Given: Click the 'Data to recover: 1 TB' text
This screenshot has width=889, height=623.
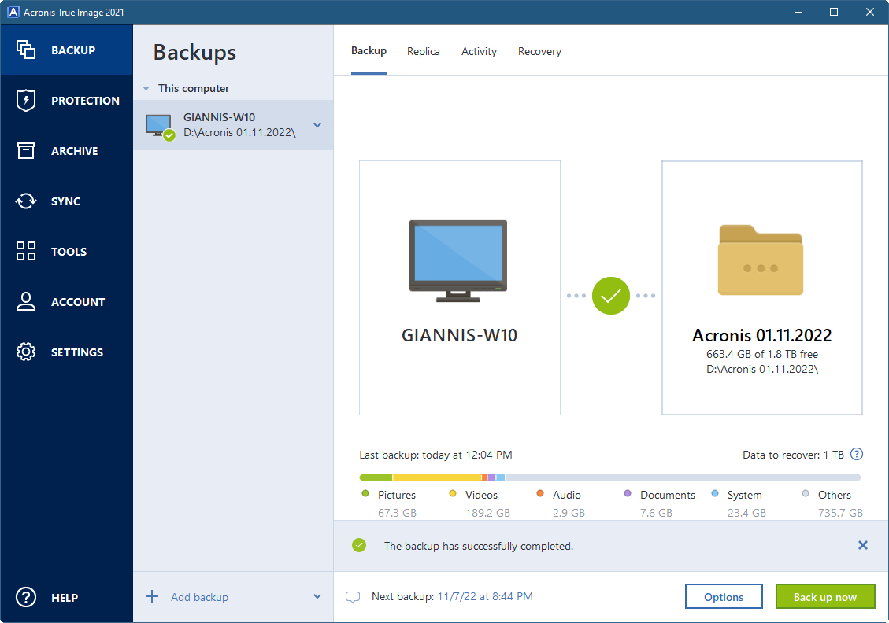Looking at the screenshot, I should [793, 455].
